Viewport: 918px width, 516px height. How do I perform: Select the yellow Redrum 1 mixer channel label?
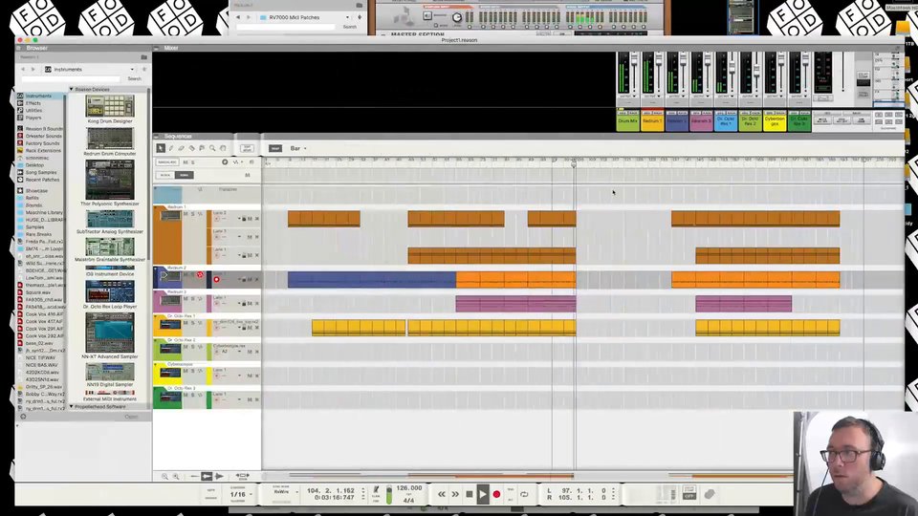click(652, 121)
